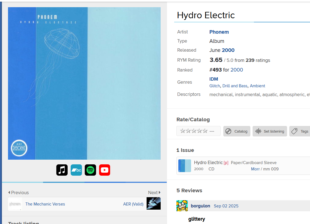
Task: Click the 3.65 RYM rating value
Action: pos(216,60)
